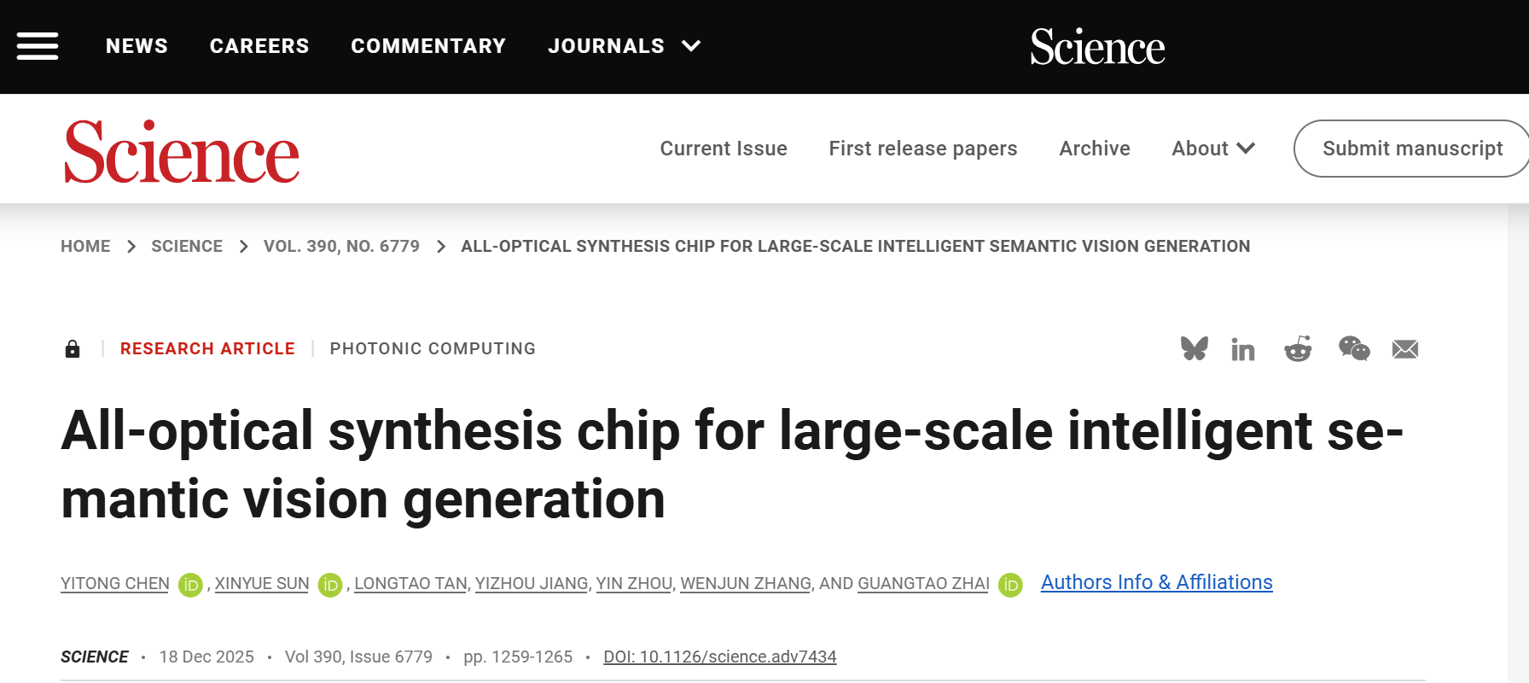Share article via WeChat
The height and width of the screenshot is (683, 1529).
click(1354, 348)
